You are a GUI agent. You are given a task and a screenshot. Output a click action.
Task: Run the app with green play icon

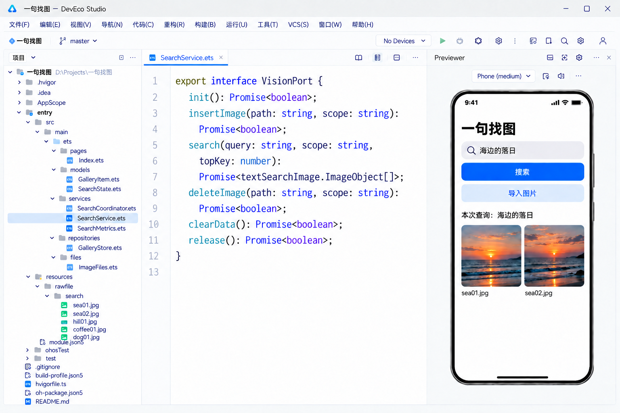click(442, 41)
